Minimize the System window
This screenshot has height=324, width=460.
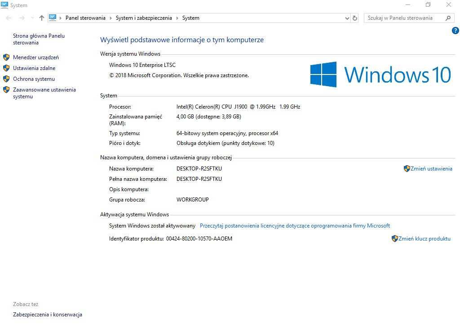pyautogui.click(x=408, y=4)
